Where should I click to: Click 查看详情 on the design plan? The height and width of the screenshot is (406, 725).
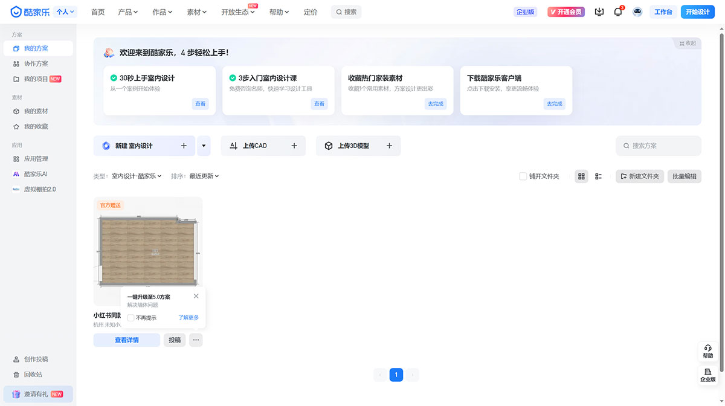[x=126, y=340]
